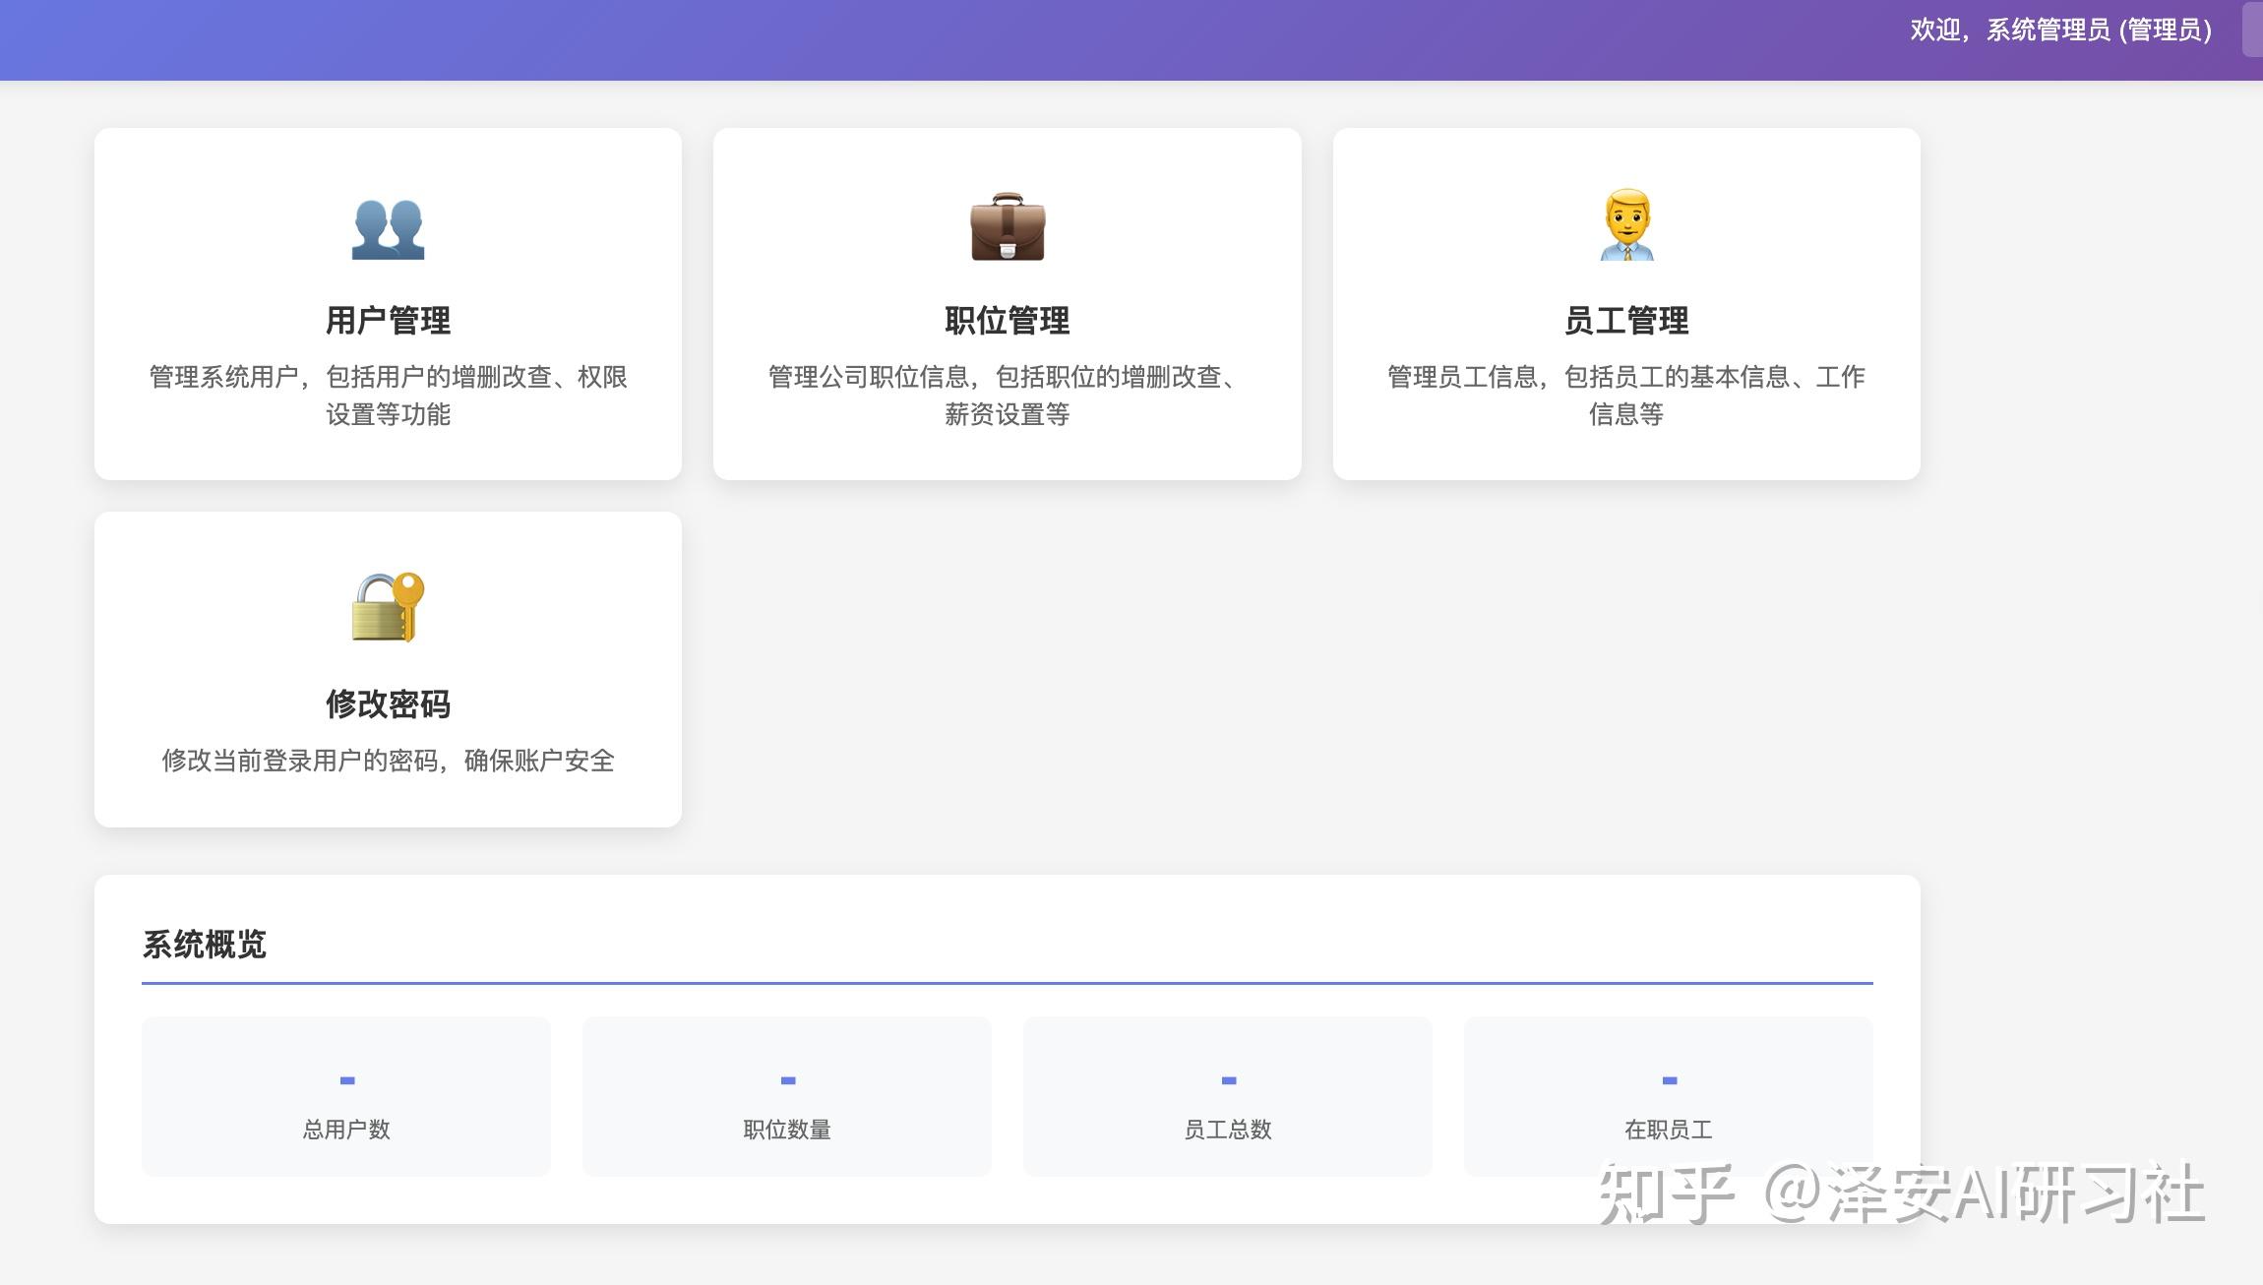The height and width of the screenshot is (1285, 2263).
Task: Click the 修改密码 description about 账户安全
Action: pos(388,761)
